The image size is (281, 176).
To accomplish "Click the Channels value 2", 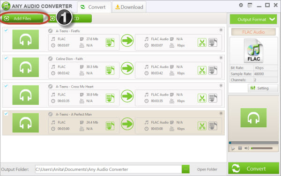I will tap(266, 80).
